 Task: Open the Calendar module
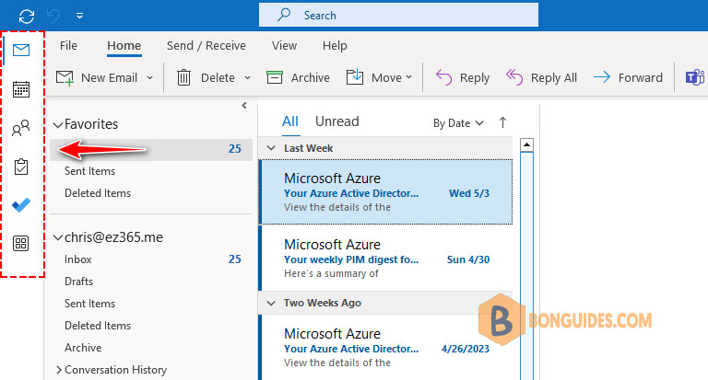21,89
